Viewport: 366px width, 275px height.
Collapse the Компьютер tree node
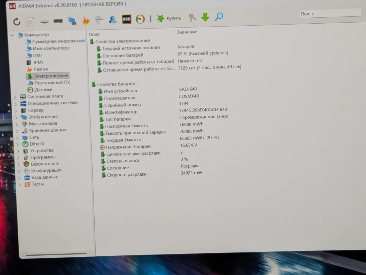(x=12, y=35)
